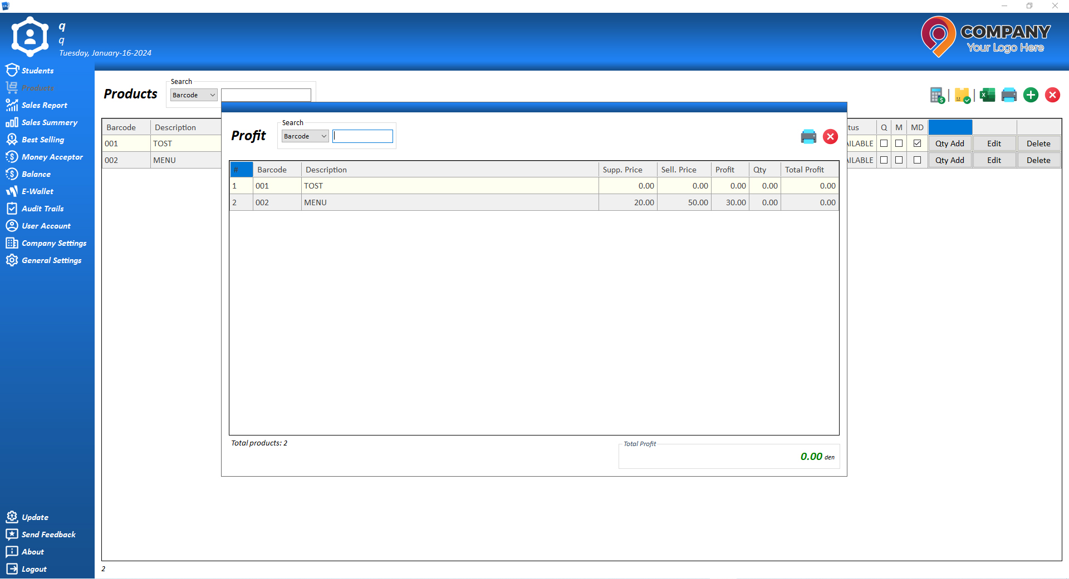Viewport: 1069px width, 579px height.
Task: Open the printer icon on the Products toolbar
Action: [1009, 95]
